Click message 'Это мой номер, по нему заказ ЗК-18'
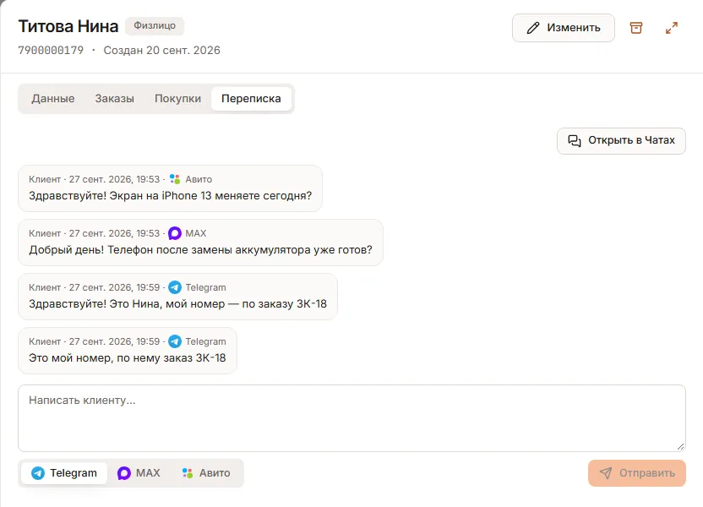The height and width of the screenshot is (507, 703). pyautogui.click(x=128, y=351)
